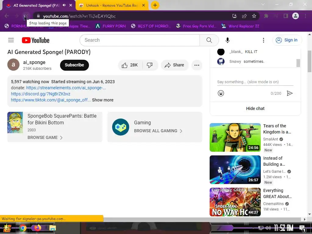Click the horizontal scrollbar right arrow
Viewport: 312px width, 234px height.
304,219
